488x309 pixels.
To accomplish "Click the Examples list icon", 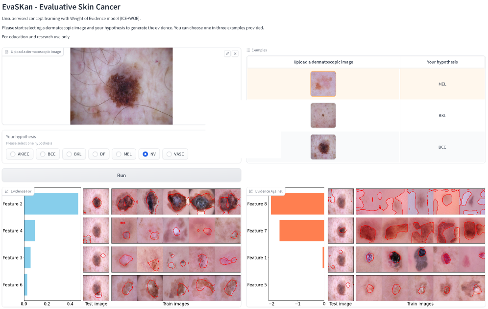I will 248,50.
